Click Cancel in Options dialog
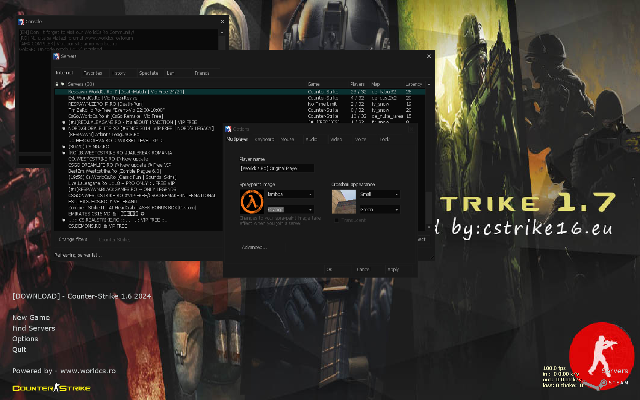Image resolution: width=640 pixels, height=400 pixels. pyautogui.click(x=369, y=270)
